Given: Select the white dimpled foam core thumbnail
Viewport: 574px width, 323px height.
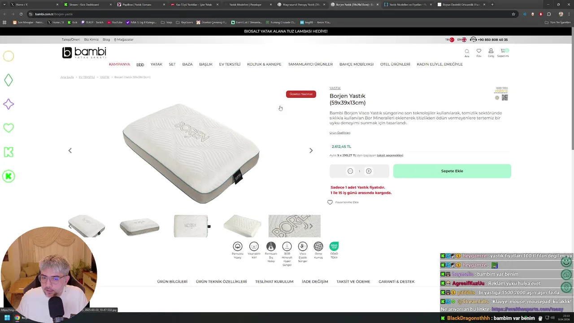Looking at the screenshot, I should pyautogui.click(x=242, y=226).
